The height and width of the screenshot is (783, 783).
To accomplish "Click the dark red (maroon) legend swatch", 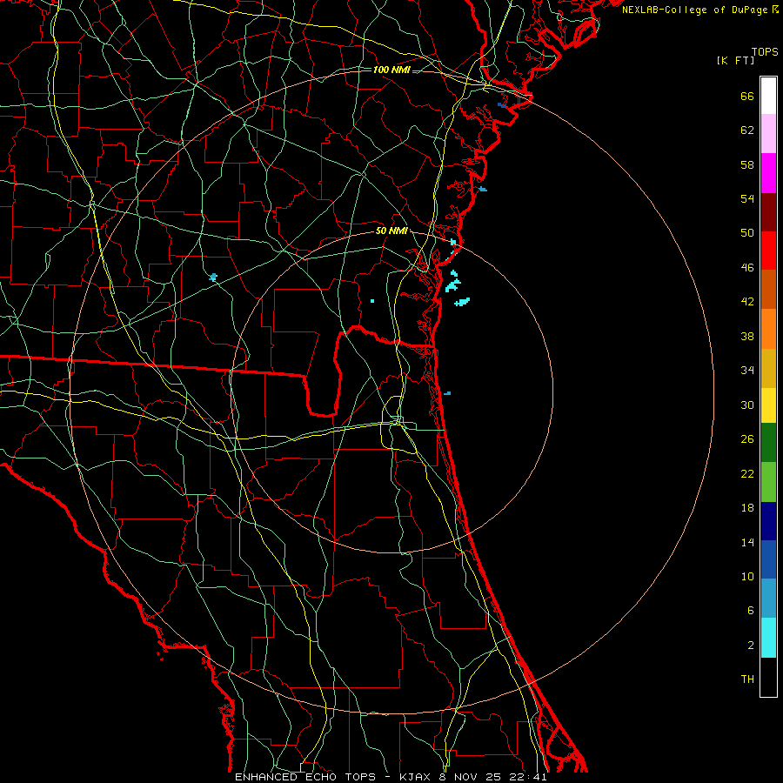I will tap(768, 211).
